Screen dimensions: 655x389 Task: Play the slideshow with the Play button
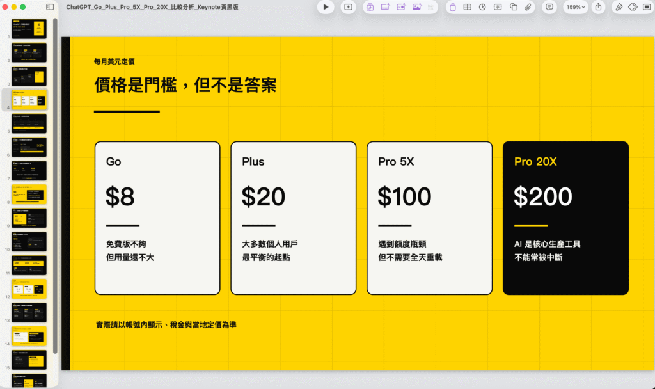(x=326, y=7)
